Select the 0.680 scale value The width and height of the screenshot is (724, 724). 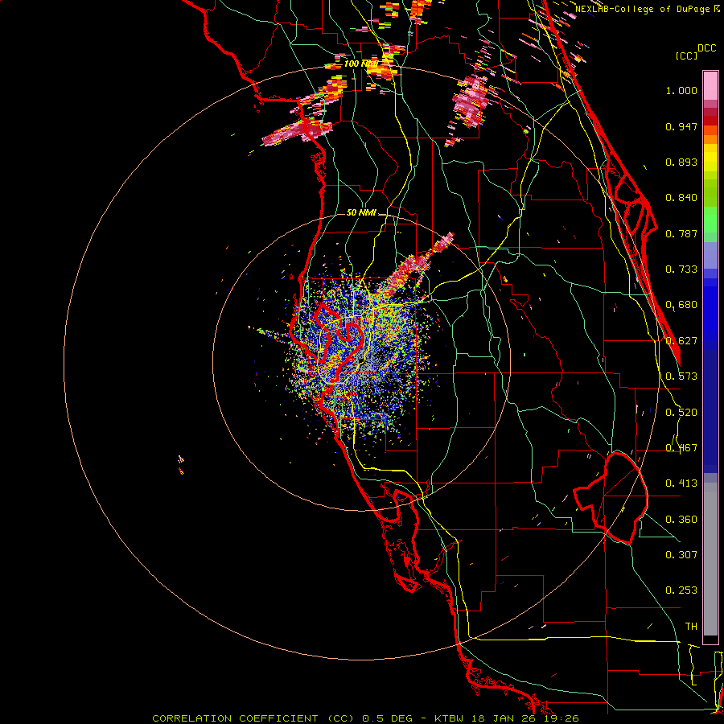click(x=681, y=305)
